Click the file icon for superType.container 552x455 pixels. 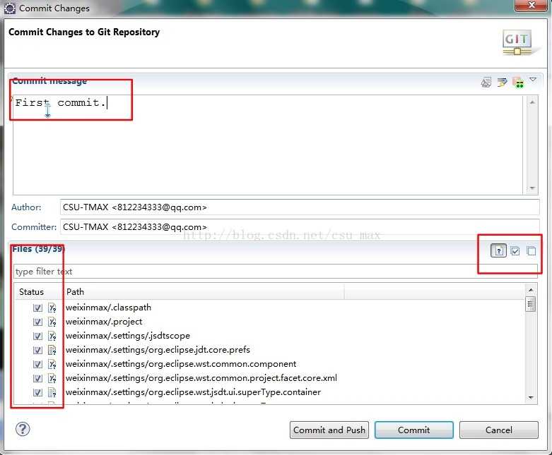52,392
